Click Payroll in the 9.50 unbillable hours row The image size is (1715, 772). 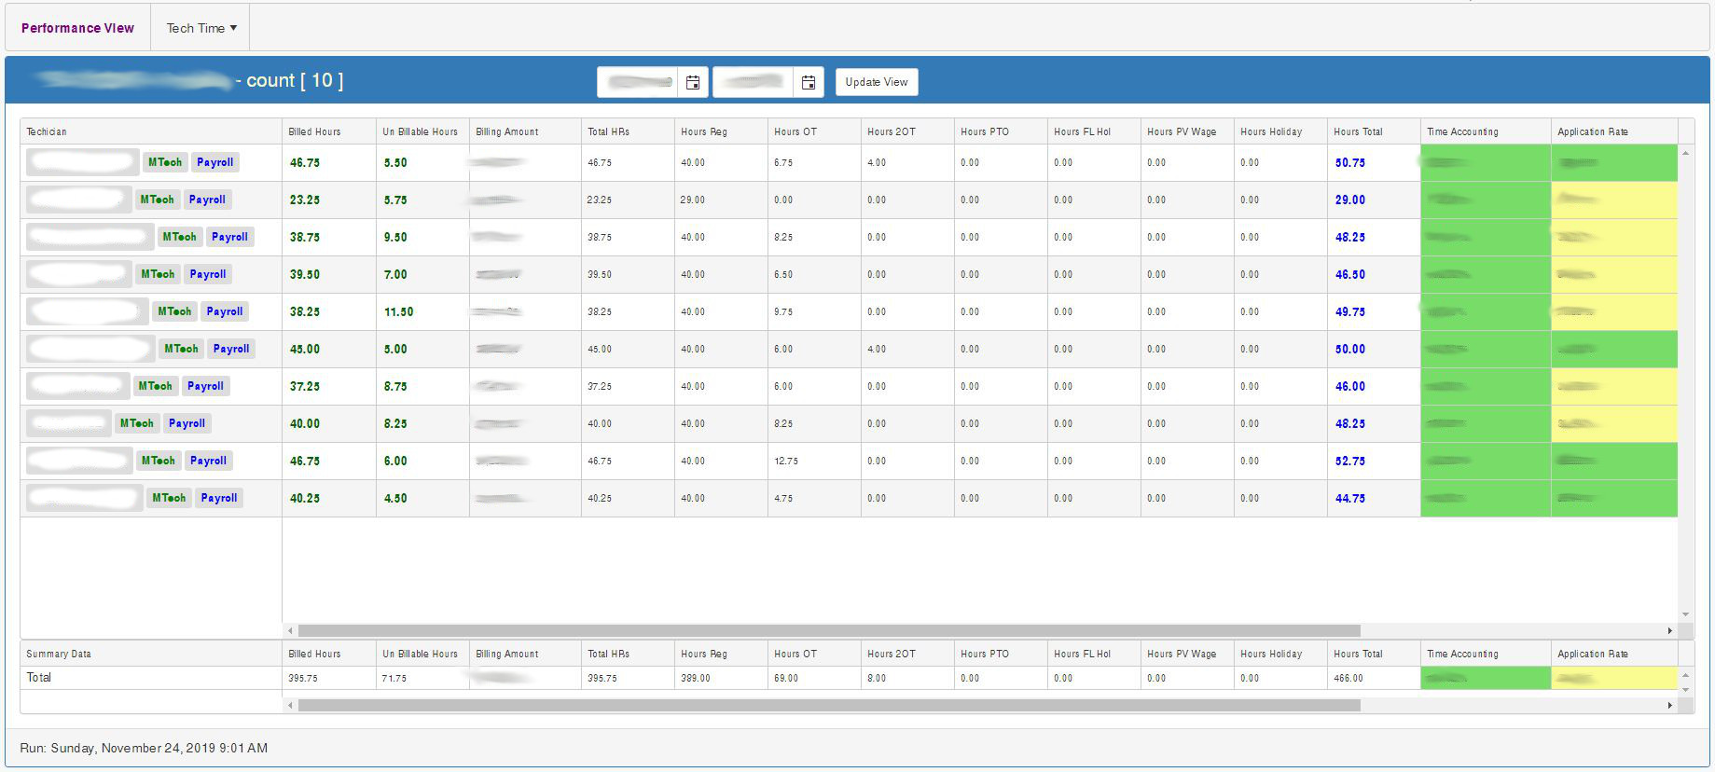point(230,237)
